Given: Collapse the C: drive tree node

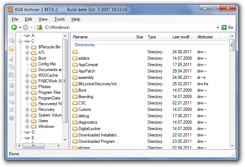Looking at the screenshot, I should 20,41.
